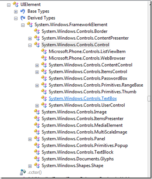Click the MediaElement class icon
This screenshot has height=179, width=152.
tap(37, 125)
